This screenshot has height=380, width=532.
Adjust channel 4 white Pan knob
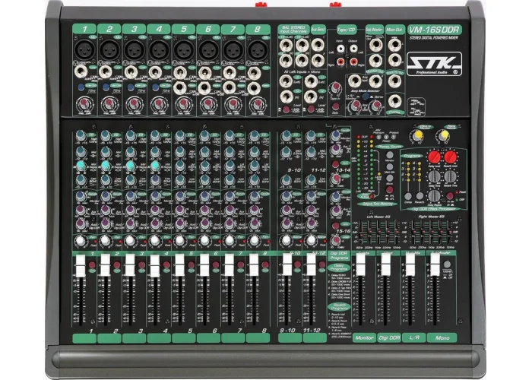pos(155,240)
